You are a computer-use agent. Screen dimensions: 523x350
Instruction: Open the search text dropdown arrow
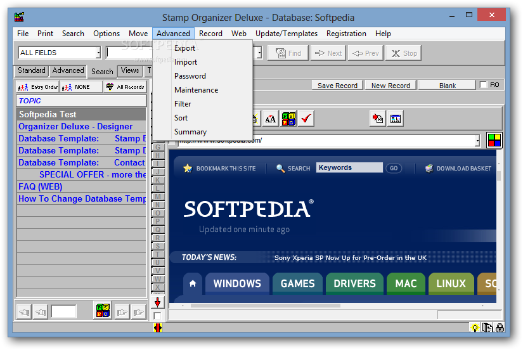click(259, 53)
